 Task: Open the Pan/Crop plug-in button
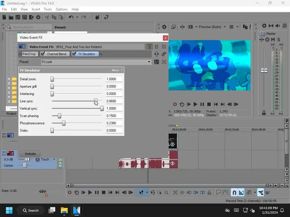[x=29, y=54]
